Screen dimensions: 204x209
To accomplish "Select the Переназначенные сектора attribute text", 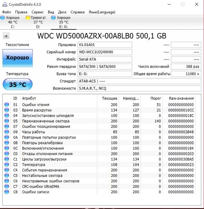I will click(46, 121).
